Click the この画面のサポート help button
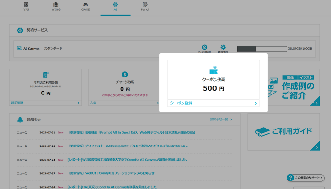 coord(305,178)
